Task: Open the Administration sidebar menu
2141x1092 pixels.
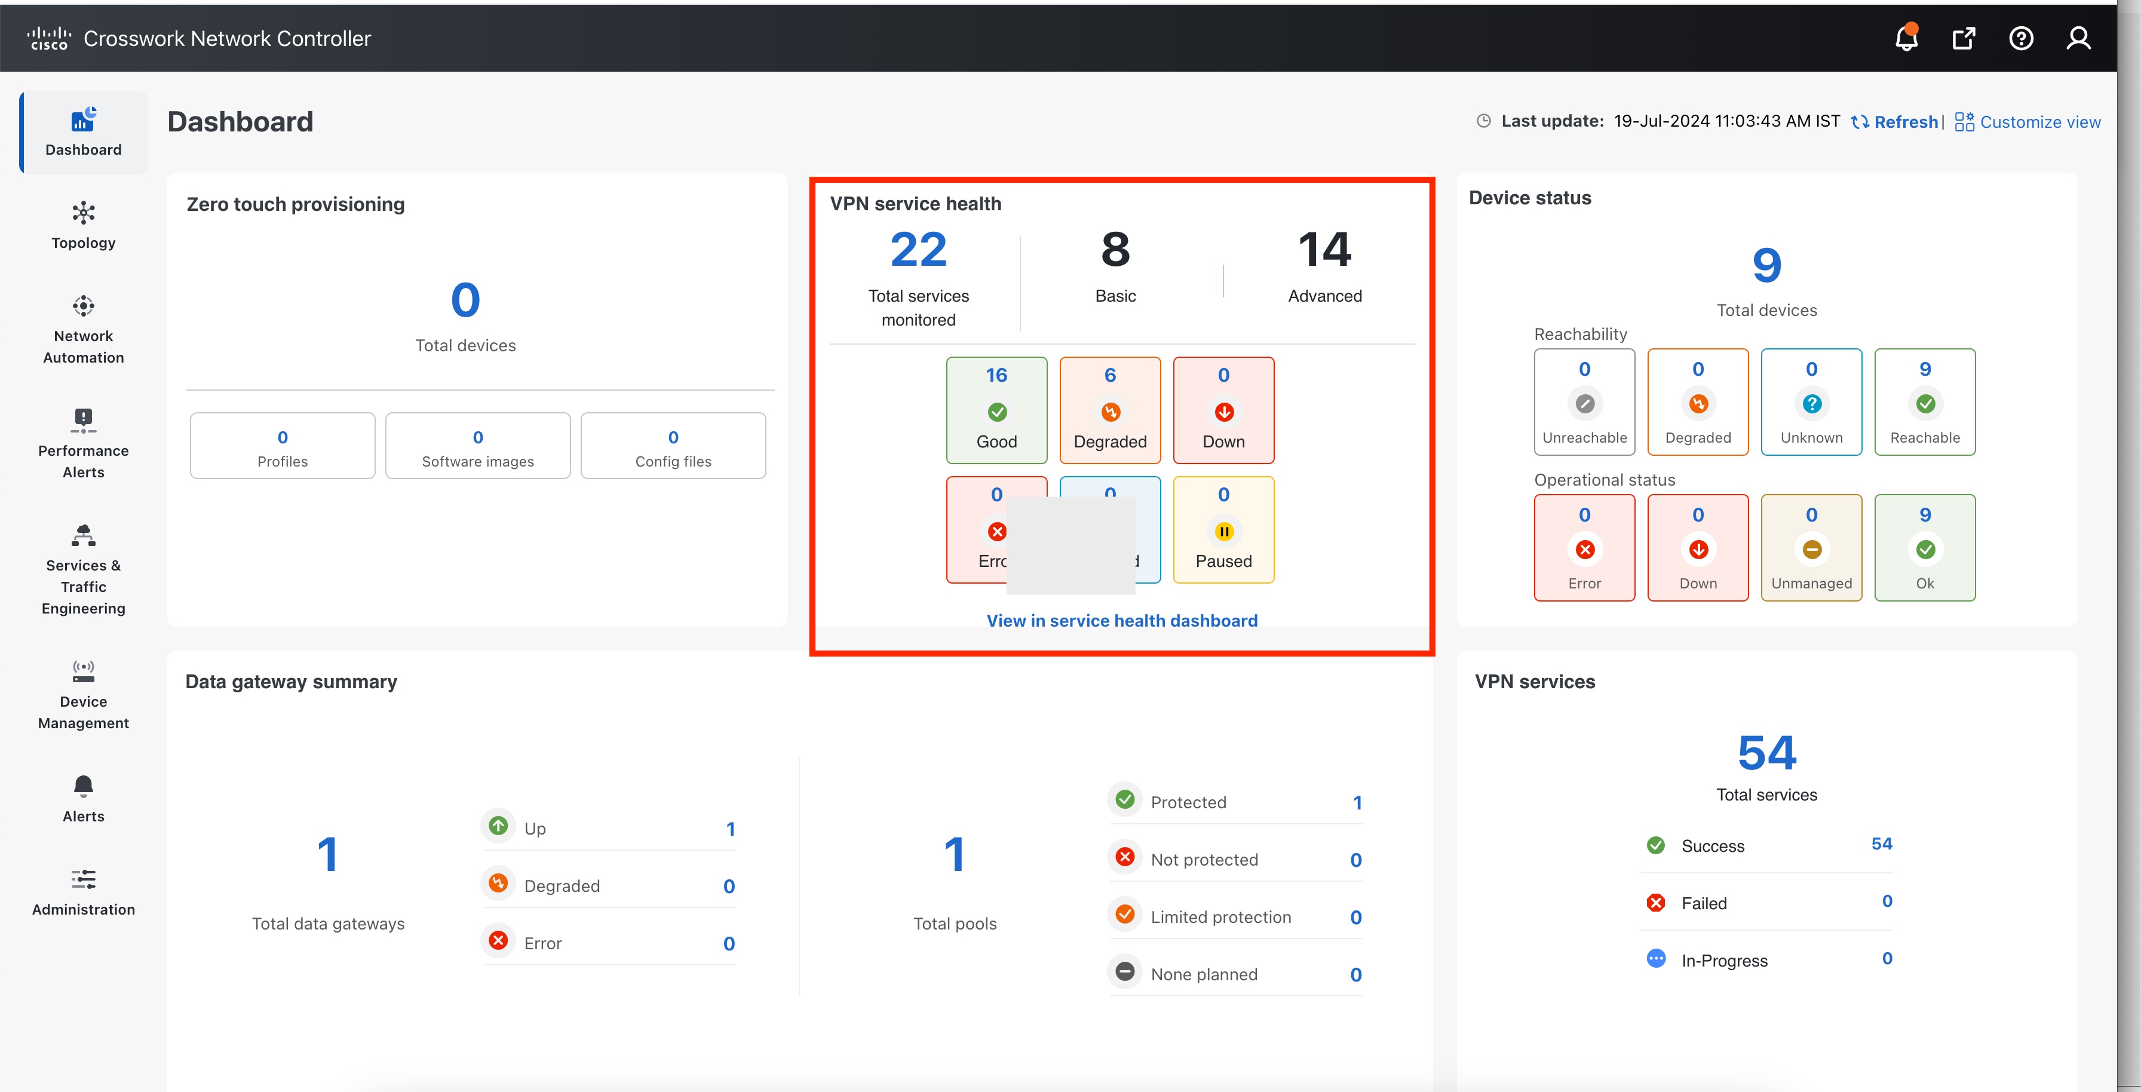Action: pyautogui.click(x=83, y=892)
